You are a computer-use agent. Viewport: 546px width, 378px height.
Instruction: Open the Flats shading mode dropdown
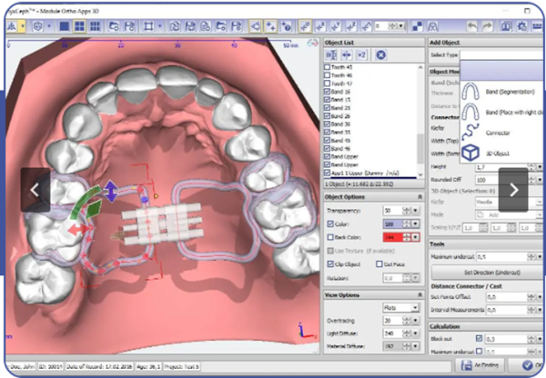click(x=415, y=308)
